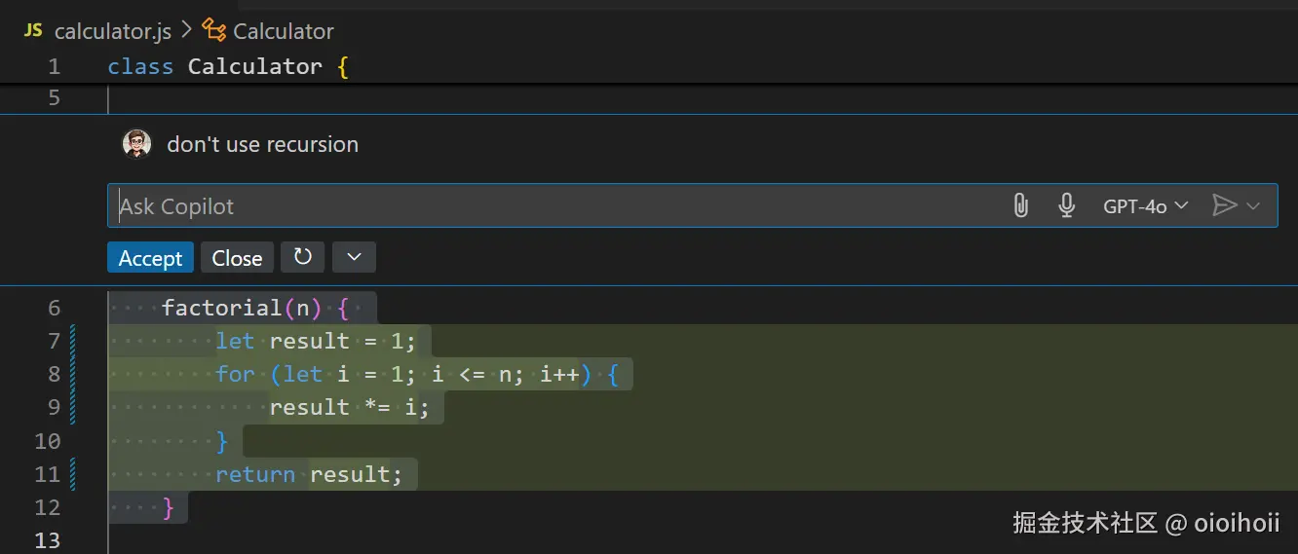The image size is (1298, 554).
Task: Click line number 8 in the gutter
Action: (x=54, y=375)
